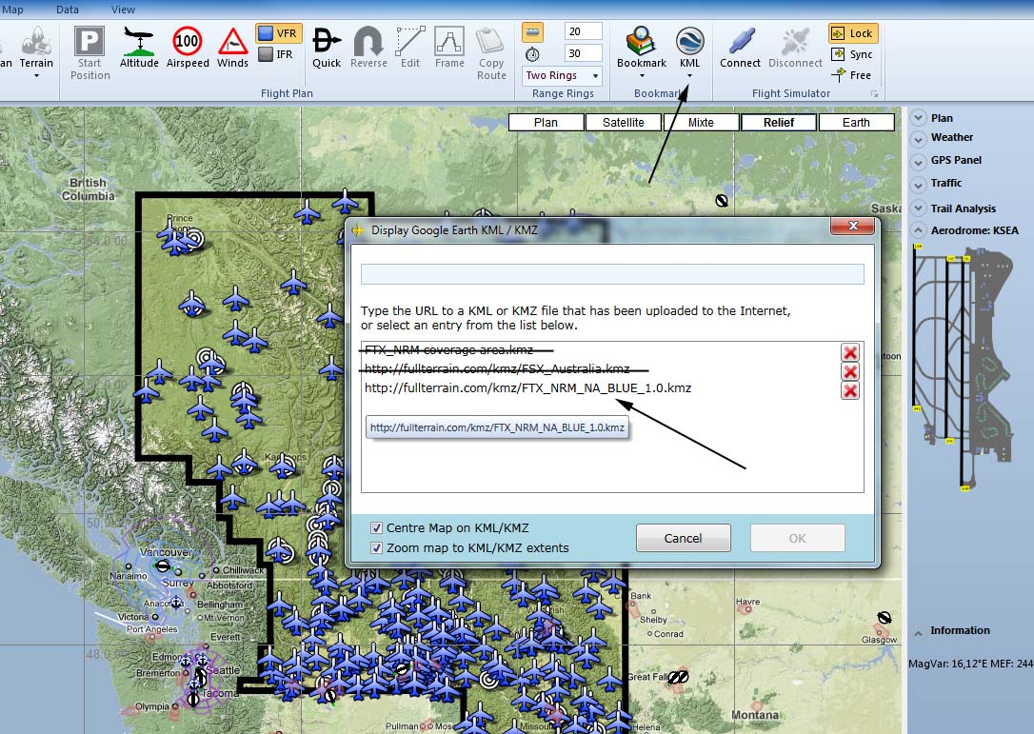Viewport: 1034px width, 734px height.
Task: Expand the Traffic side panel
Action: (918, 184)
